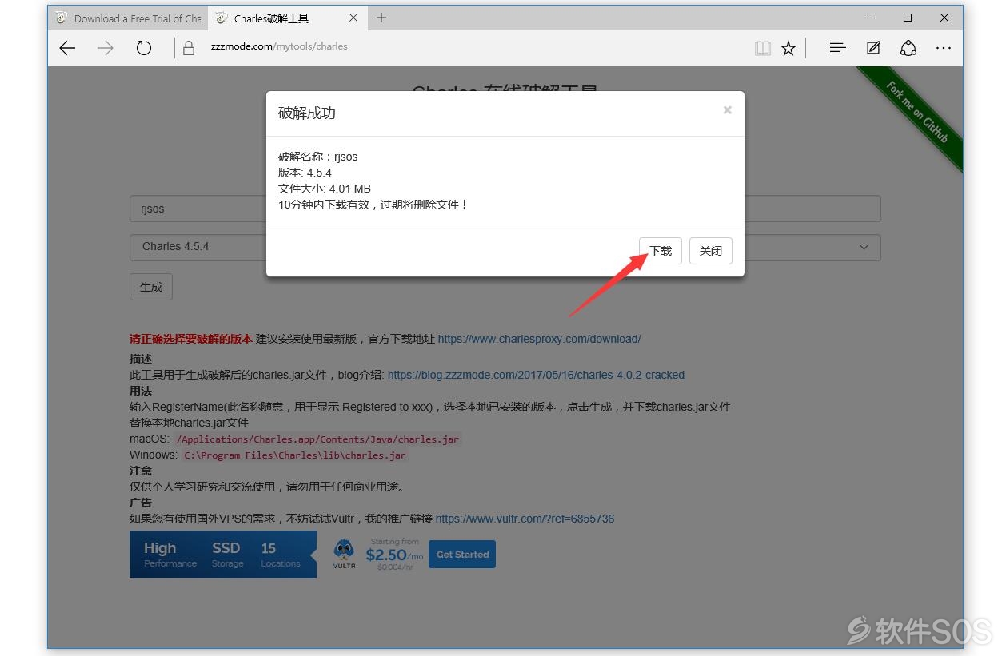Viewport: 1006px width, 656px height.
Task: Click the Windows charles.jar path text
Action: 295,455
